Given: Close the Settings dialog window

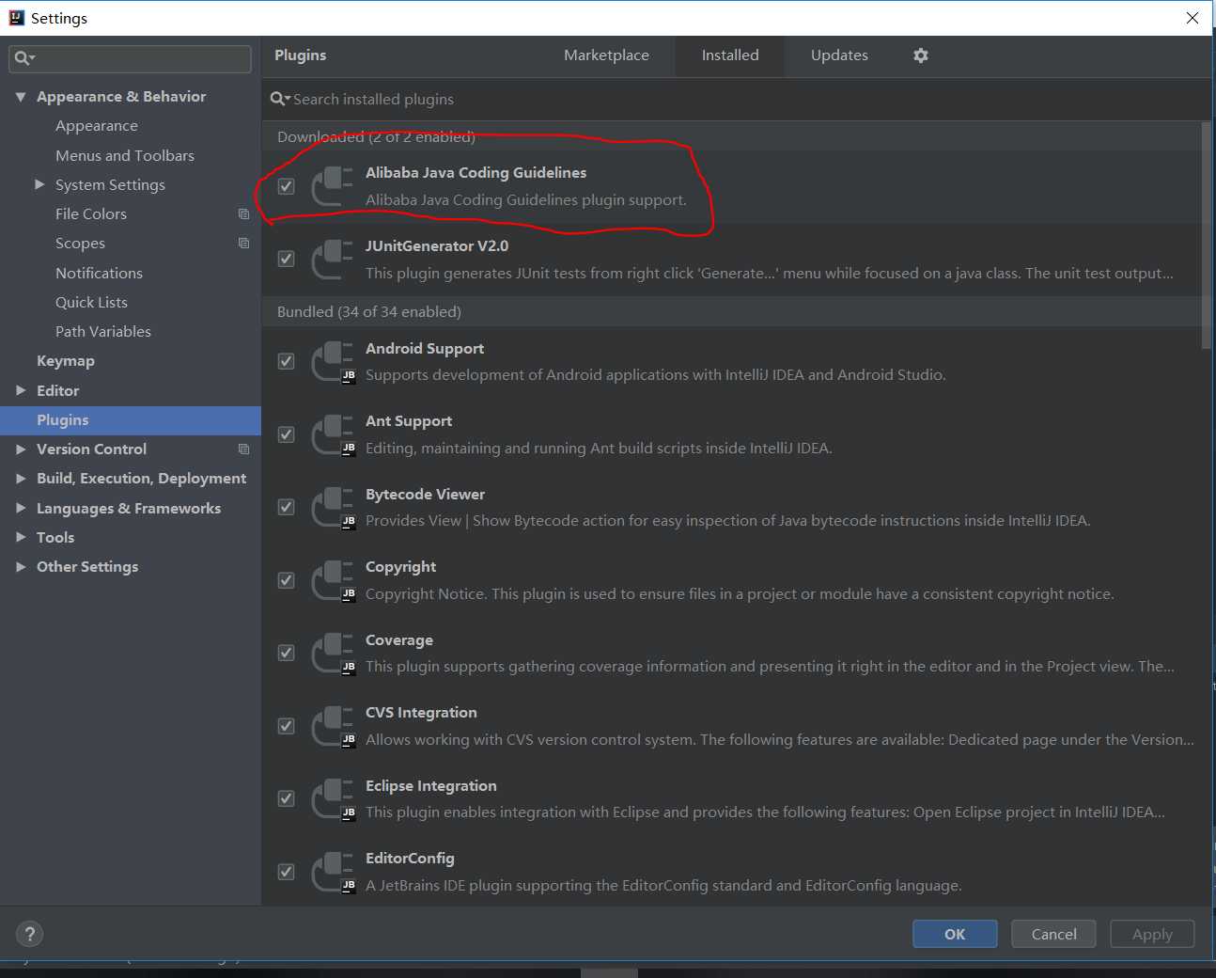Looking at the screenshot, I should click(x=1192, y=18).
